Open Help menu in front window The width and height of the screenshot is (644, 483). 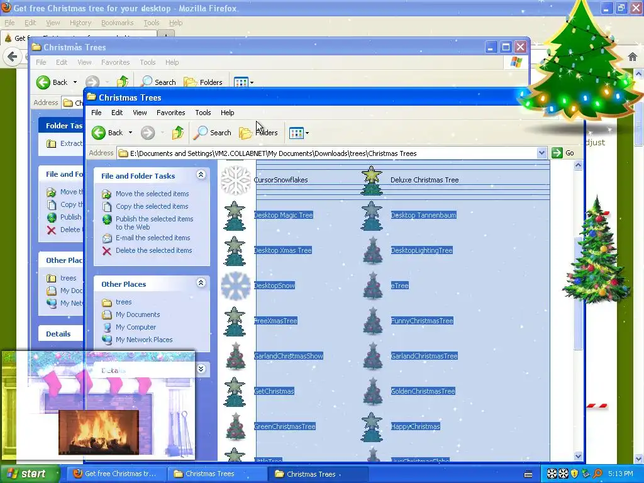click(x=227, y=113)
